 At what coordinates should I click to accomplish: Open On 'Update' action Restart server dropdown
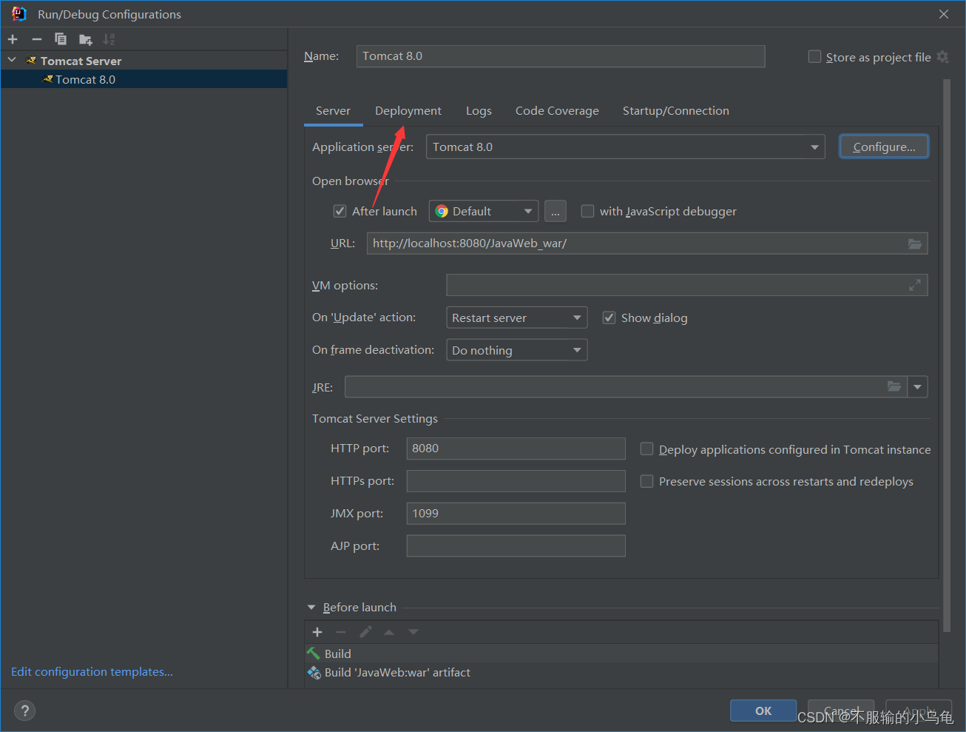tap(517, 318)
